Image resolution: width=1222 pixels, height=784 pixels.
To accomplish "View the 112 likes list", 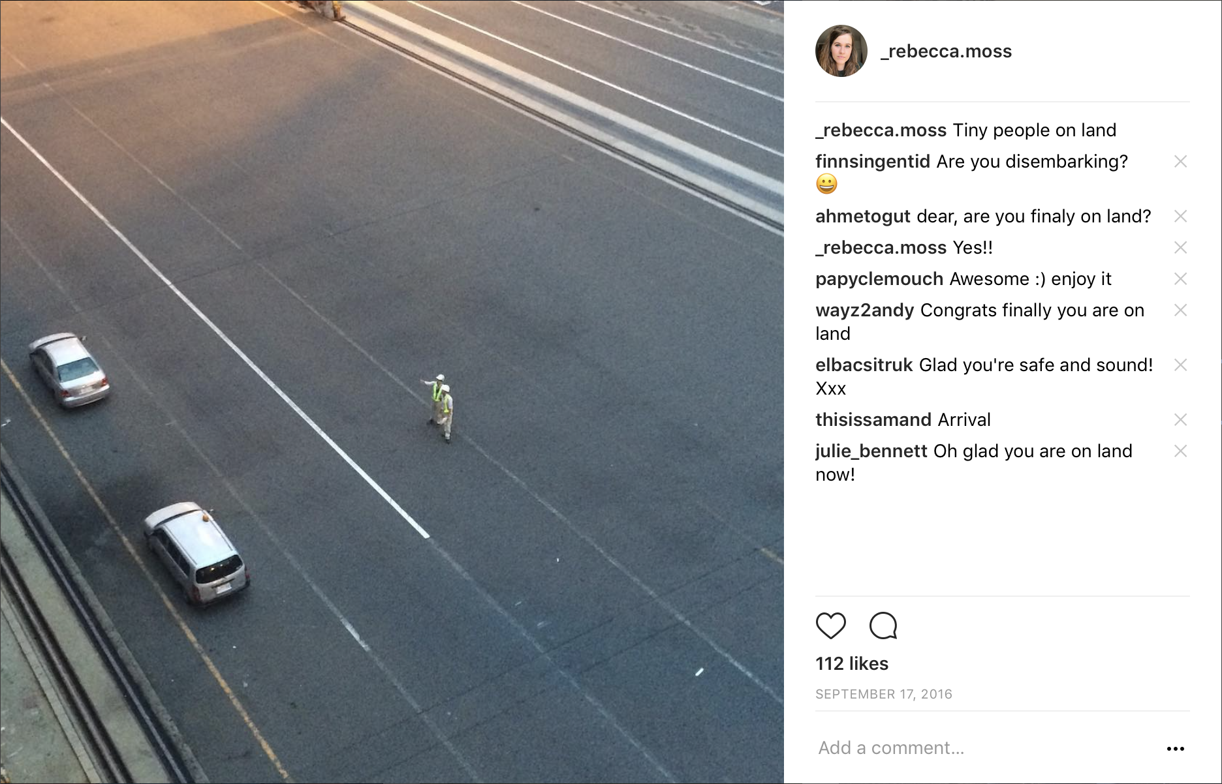I will (852, 664).
